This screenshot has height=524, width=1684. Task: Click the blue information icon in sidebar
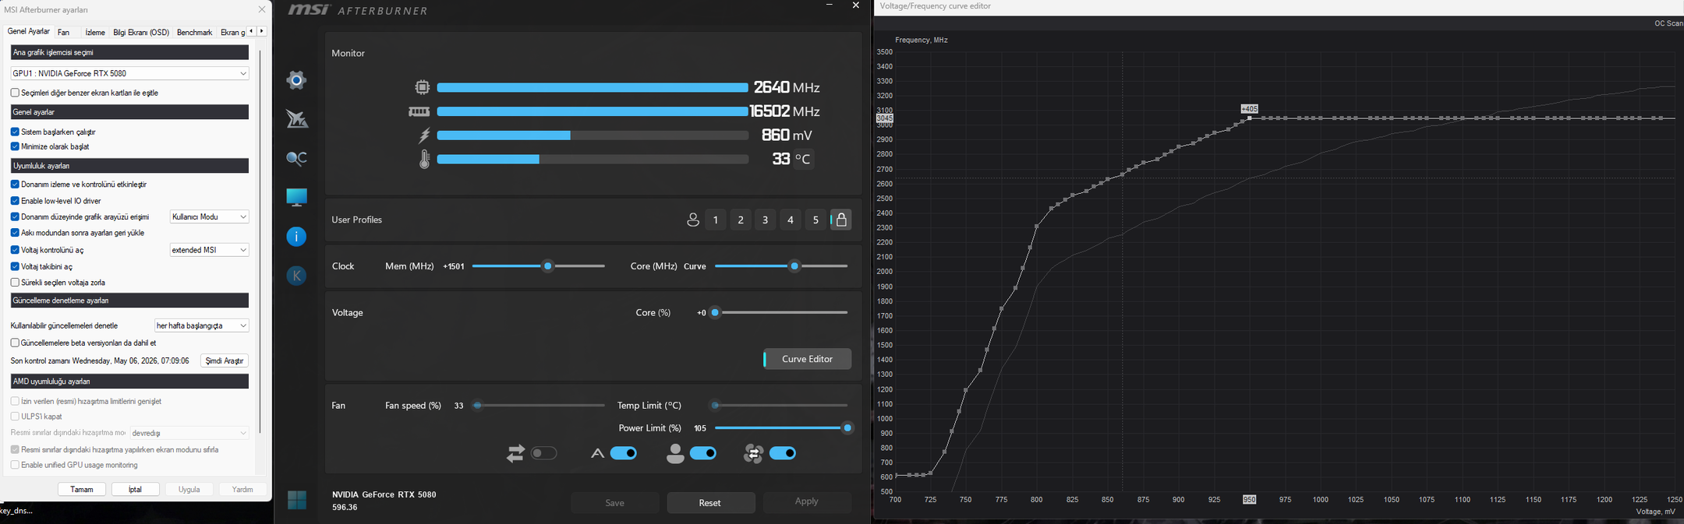296,237
